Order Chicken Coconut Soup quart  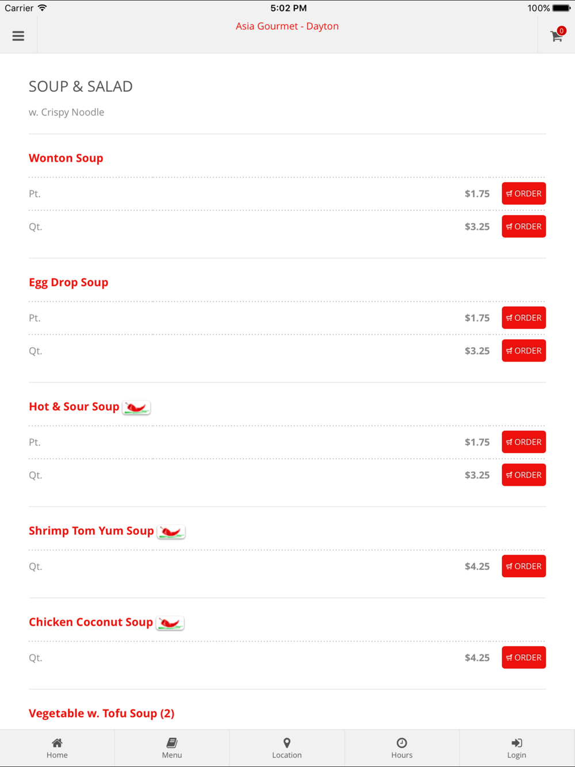[524, 658]
